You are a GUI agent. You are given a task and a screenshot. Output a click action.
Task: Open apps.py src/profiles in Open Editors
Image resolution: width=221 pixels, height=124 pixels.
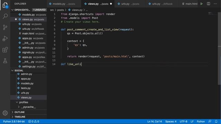coord(29,57)
